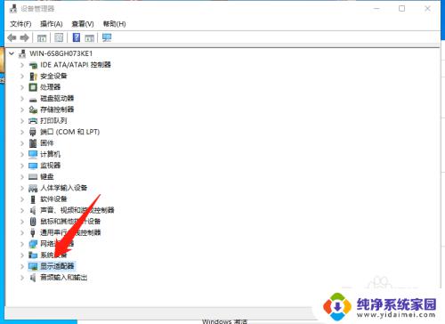Click the 计算机 monitor icon
This screenshot has width=445, height=324.
tap(33, 154)
